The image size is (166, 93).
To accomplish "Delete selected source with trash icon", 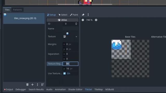I will pyautogui.click(x=27, y=84).
